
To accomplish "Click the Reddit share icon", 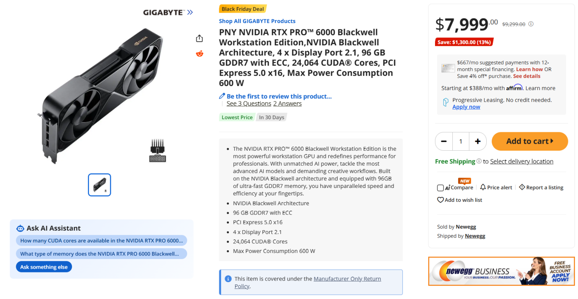I will pos(199,53).
